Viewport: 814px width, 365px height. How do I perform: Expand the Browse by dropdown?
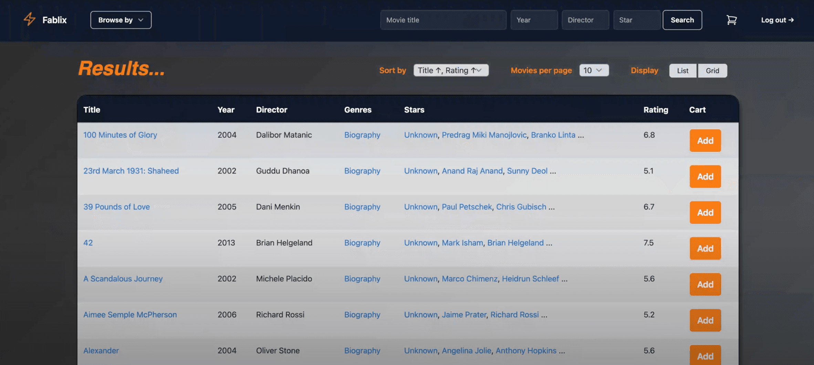pos(121,20)
